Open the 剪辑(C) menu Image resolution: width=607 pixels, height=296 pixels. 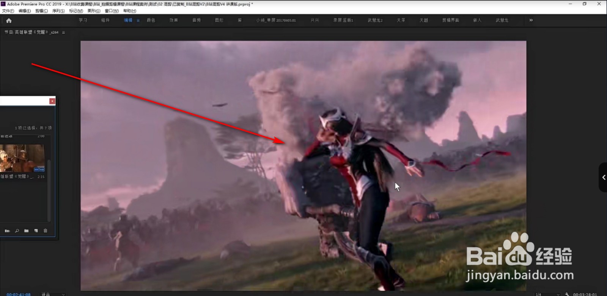(41, 11)
